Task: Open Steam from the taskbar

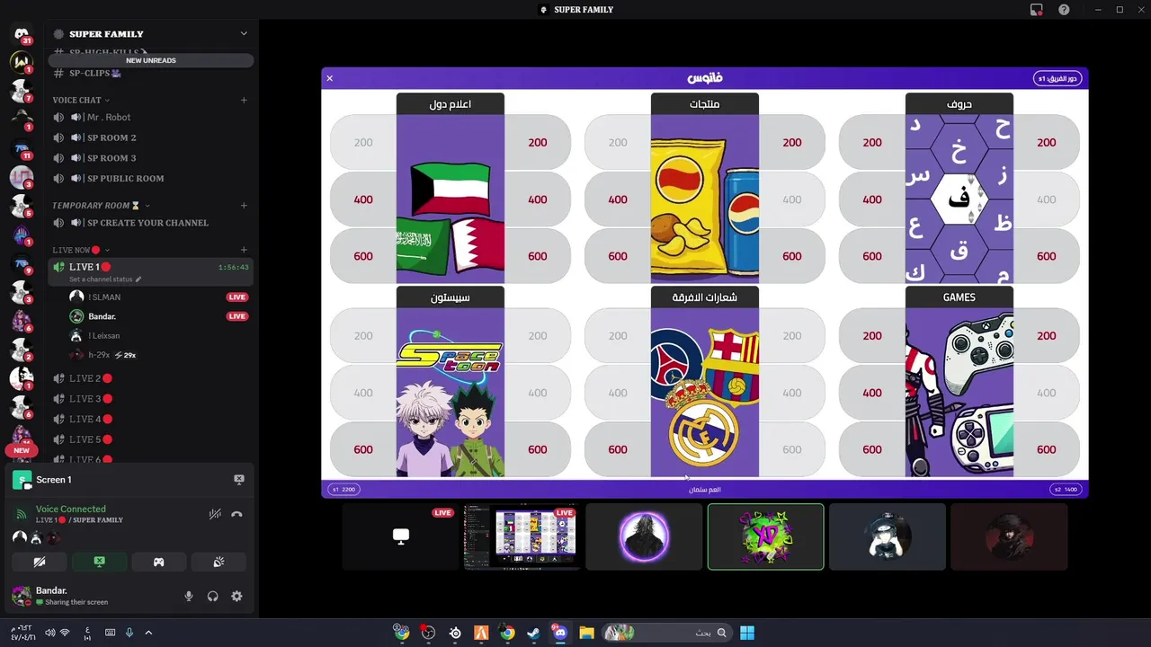Action: 534,633
